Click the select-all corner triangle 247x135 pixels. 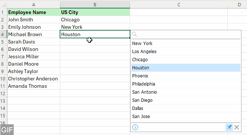4,5
